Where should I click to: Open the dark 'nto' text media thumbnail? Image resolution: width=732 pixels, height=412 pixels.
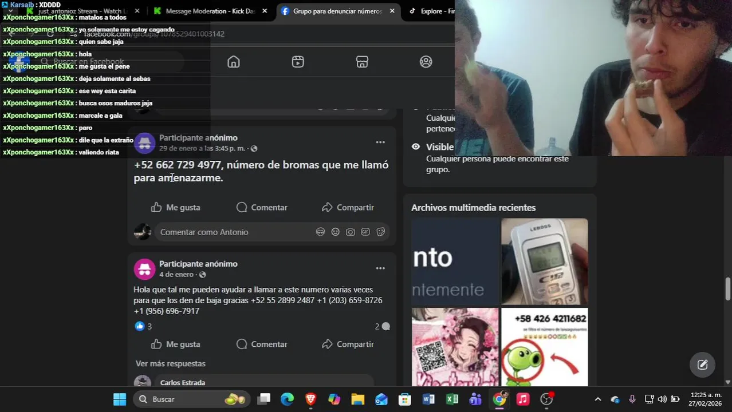(x=455, y=261)
